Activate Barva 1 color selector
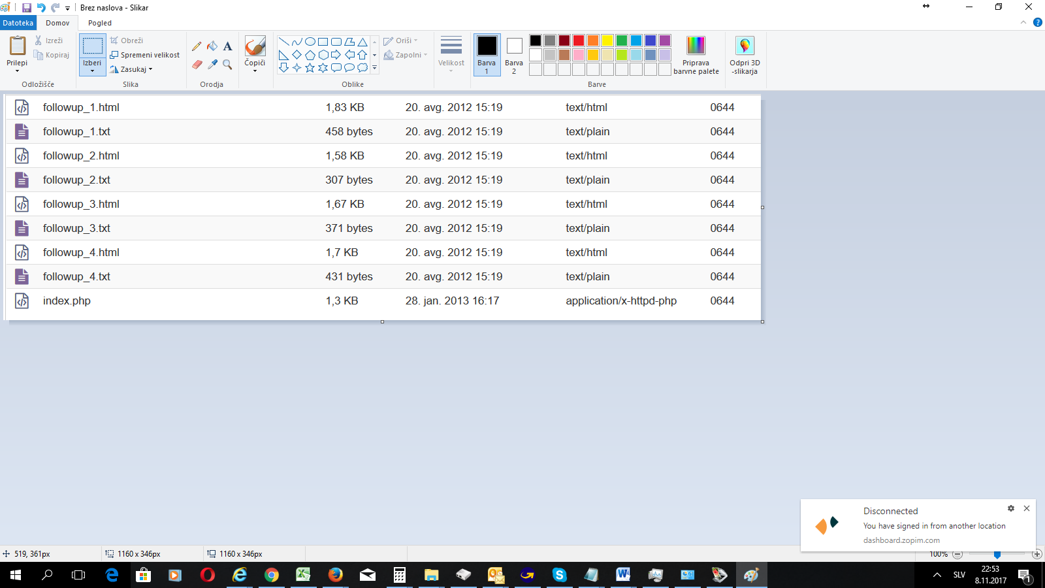 (487, 55)
